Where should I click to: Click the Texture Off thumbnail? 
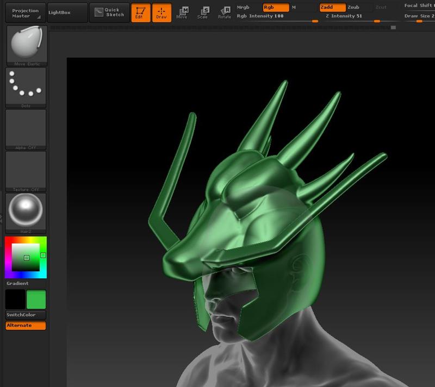point(24,170)
